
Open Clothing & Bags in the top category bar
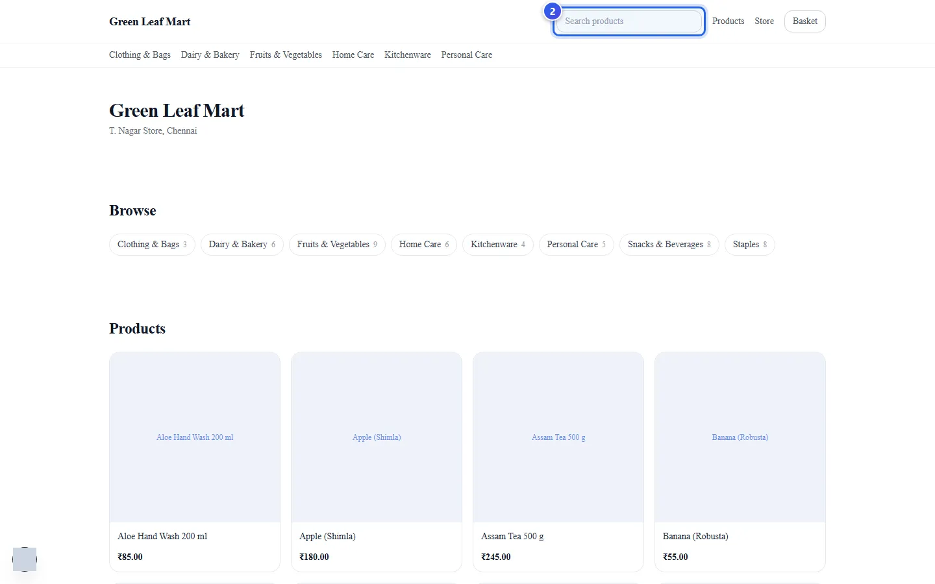[x=140, y=55]
